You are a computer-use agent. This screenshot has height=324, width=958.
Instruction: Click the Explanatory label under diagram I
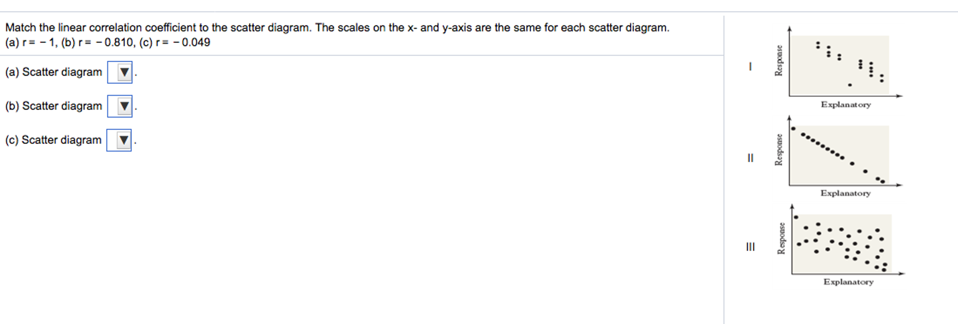[846, 105]
